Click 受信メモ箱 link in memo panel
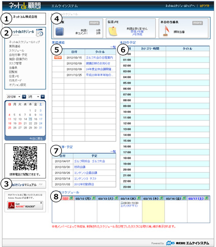Screen dimensions: 216x247 [x=137, y=32]
